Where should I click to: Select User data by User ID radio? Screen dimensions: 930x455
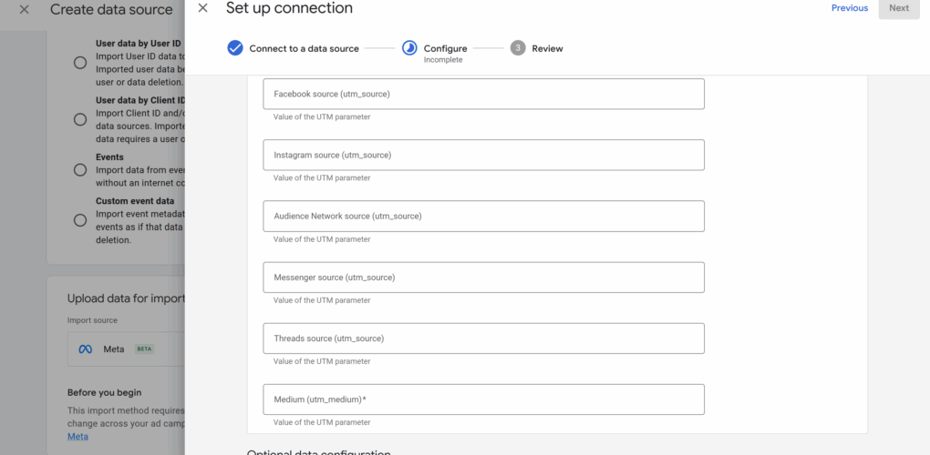pos(80,63)
